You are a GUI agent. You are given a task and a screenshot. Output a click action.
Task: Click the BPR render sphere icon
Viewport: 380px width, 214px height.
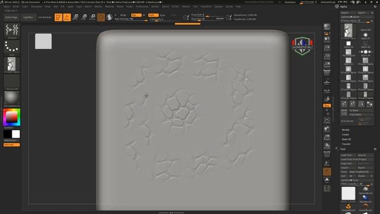[x=327, y=27]
